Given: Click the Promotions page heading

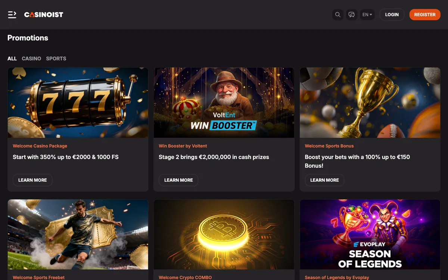Looking at the screenshot, I should click(28, 38).
